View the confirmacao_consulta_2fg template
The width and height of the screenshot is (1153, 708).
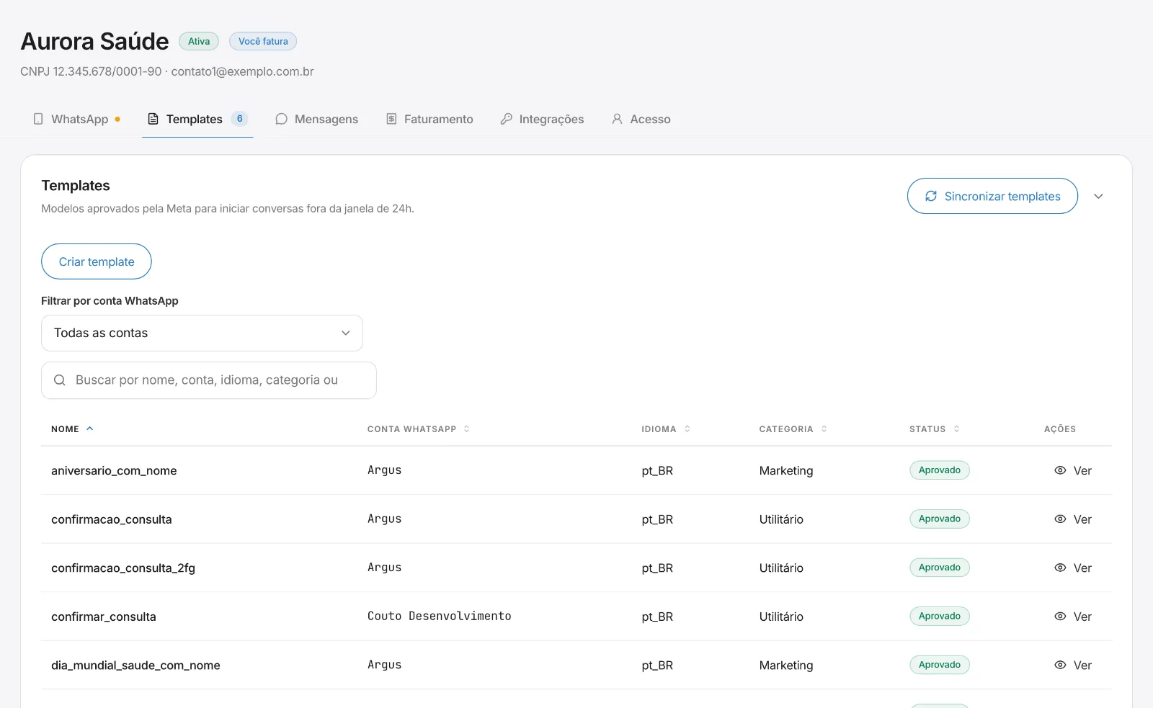(1073, 568)
